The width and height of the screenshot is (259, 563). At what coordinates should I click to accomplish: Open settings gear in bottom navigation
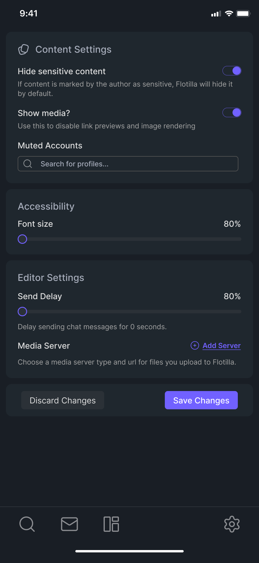point(232,524)
